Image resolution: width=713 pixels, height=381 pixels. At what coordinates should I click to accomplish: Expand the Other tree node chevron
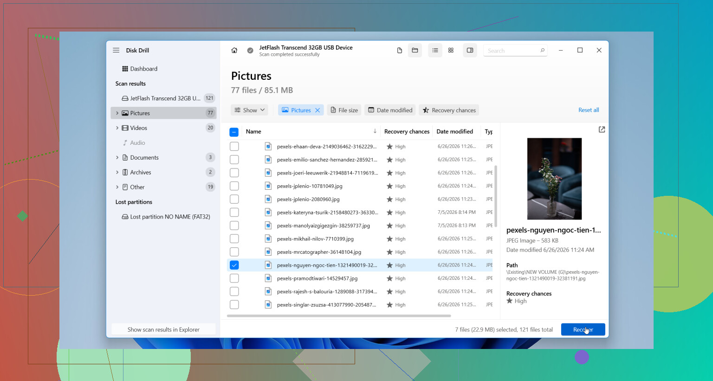117,187
